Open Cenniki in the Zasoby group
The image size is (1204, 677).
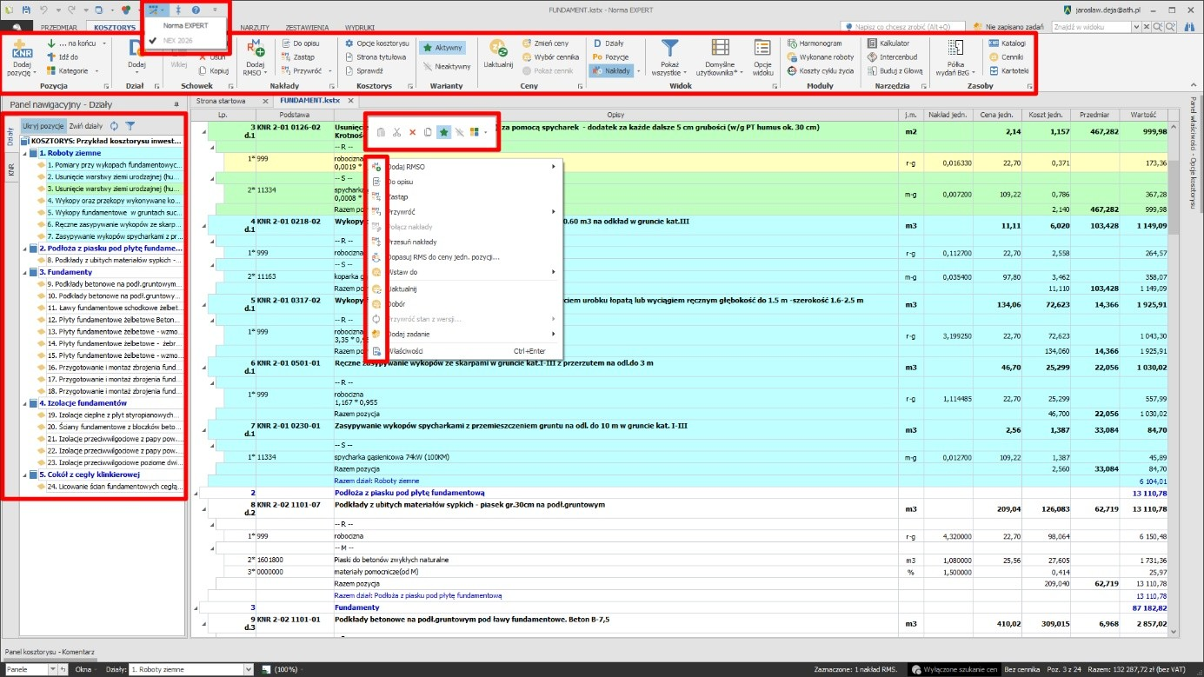1008,57
